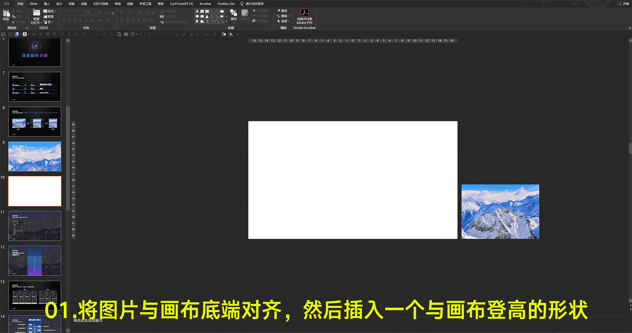The height and width of the screenshot is (333, 632).
Task: Expand the Layout (版式) dropdown
Action: (x=50, y=11)
